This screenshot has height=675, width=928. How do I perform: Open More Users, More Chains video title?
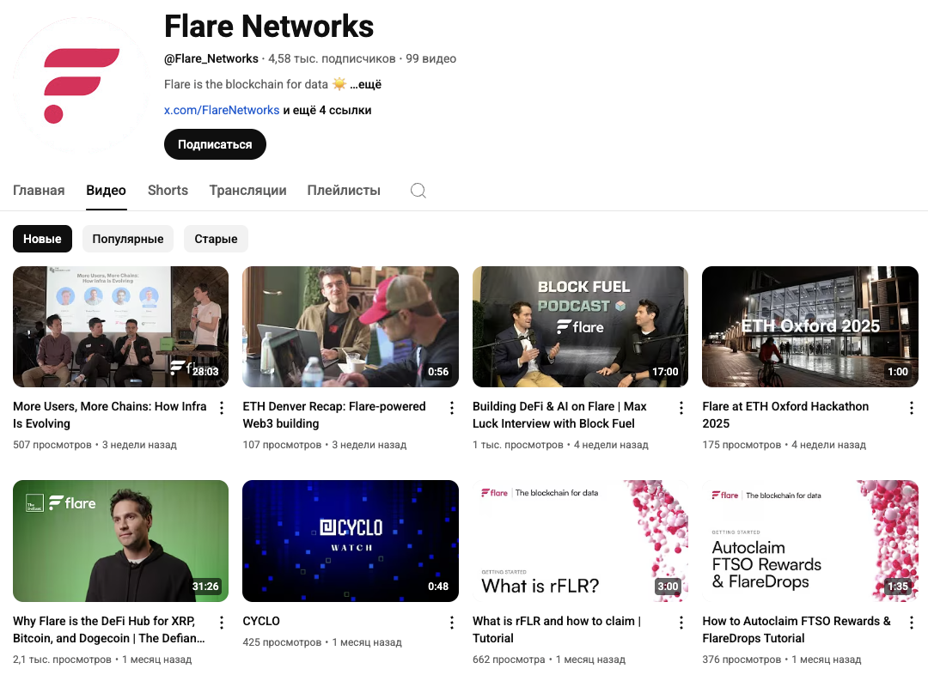click(x=110, y=415)
